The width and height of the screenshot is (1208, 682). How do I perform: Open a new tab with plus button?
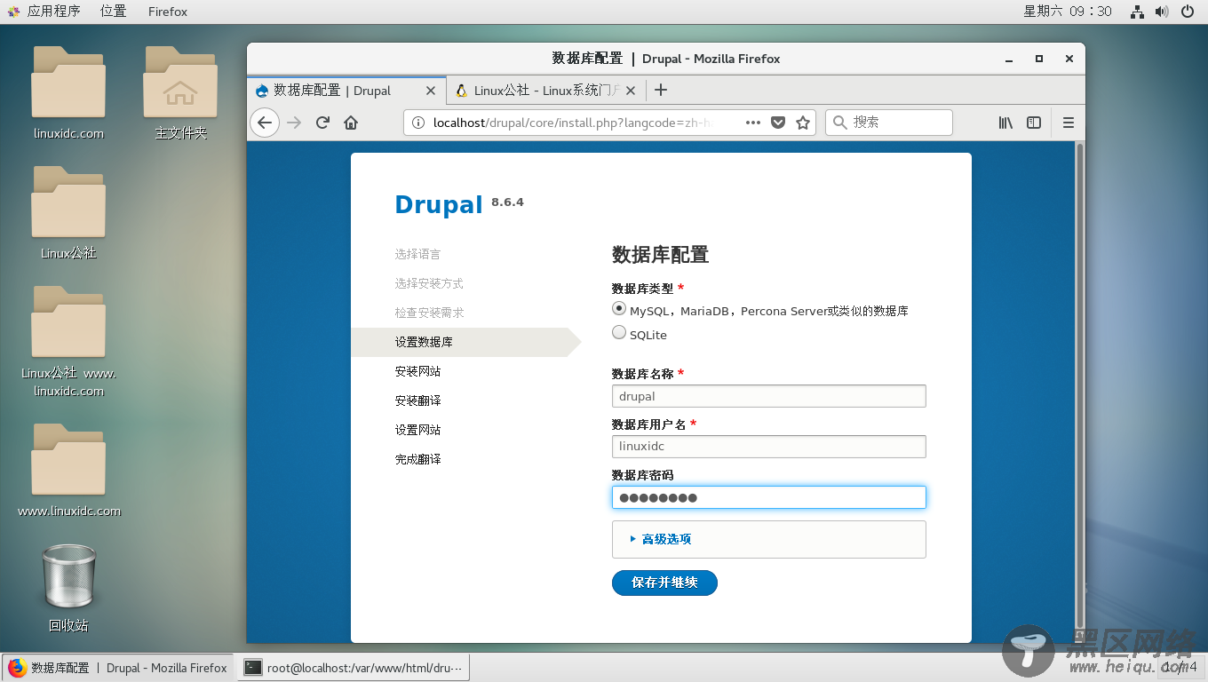coord(661,90)
